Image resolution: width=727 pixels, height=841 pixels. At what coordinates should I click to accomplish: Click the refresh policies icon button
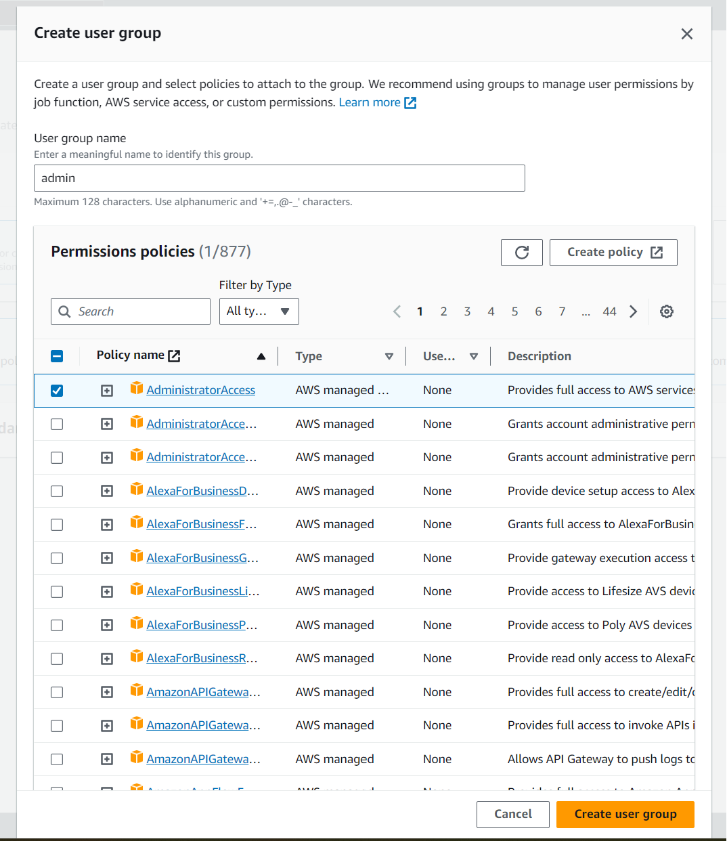(x=522, y=253)
